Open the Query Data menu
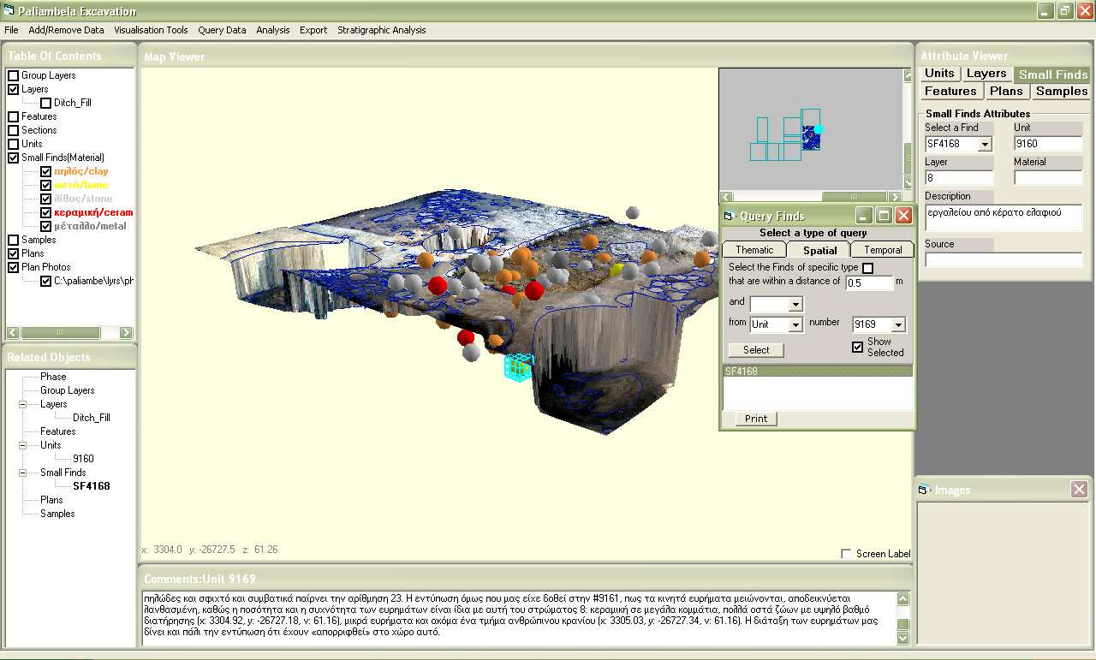This screenshot has height=660, width=1096. click(222, 30)
